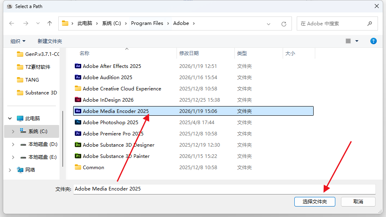The height and width of the screenshot is (217, 386).
Task: Click the Common folder icon
Action: (78, 167)
